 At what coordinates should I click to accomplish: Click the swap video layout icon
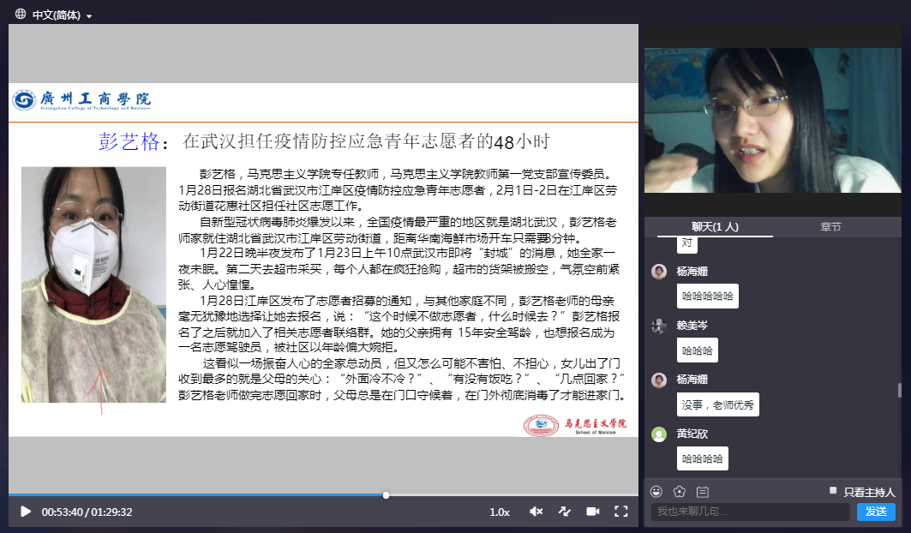click(564, 512)
